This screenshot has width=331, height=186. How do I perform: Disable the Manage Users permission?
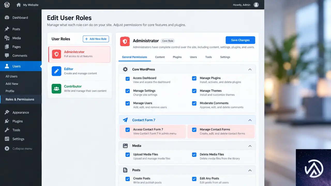(x=127, y=103)
